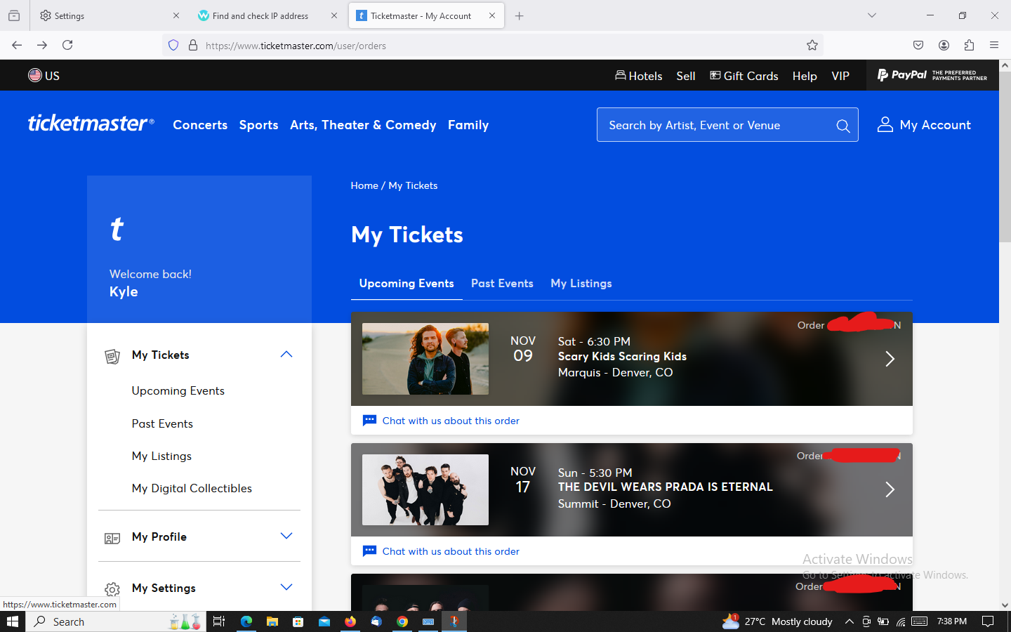Viewport: 1011px width, 632px height.
Task: Reload the page with the refresh button
Action: click(67, 45)
